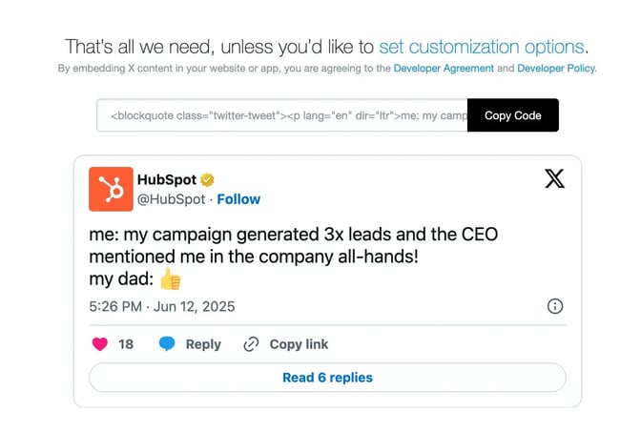Click the thumbs up emoji in tweet
Image resolution: width=620 pixels, height=432 pixels.
coord(170,280)
